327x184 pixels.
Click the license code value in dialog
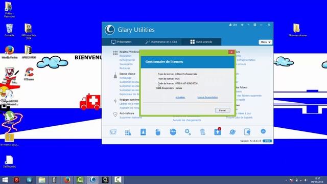pos(186,83)
